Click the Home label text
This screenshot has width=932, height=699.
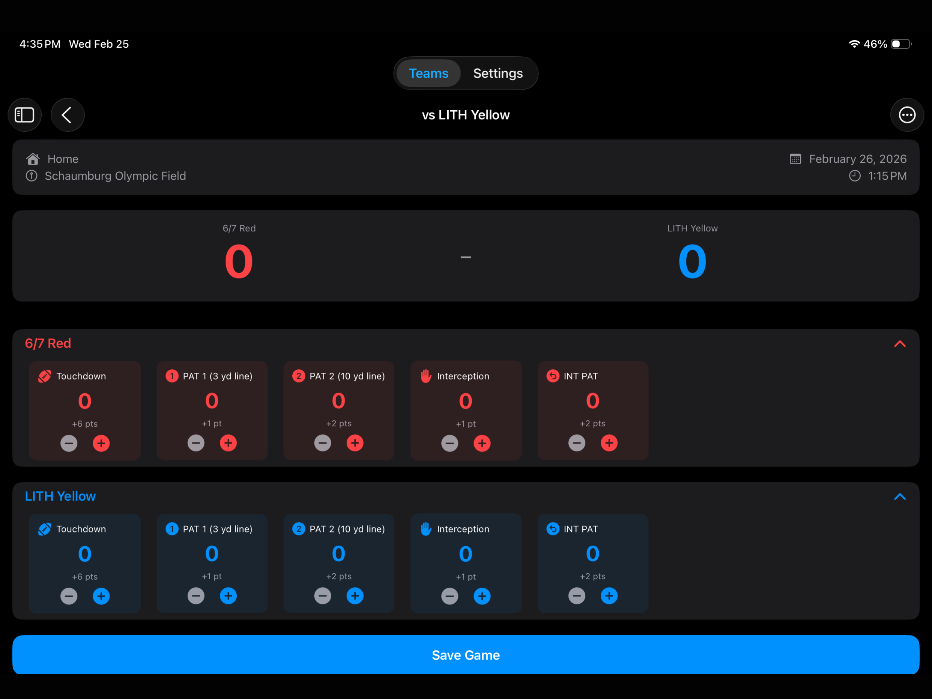(63, 159)
